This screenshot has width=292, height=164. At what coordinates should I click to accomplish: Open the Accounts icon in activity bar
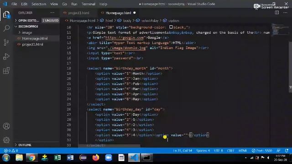(x=6, y=126)
